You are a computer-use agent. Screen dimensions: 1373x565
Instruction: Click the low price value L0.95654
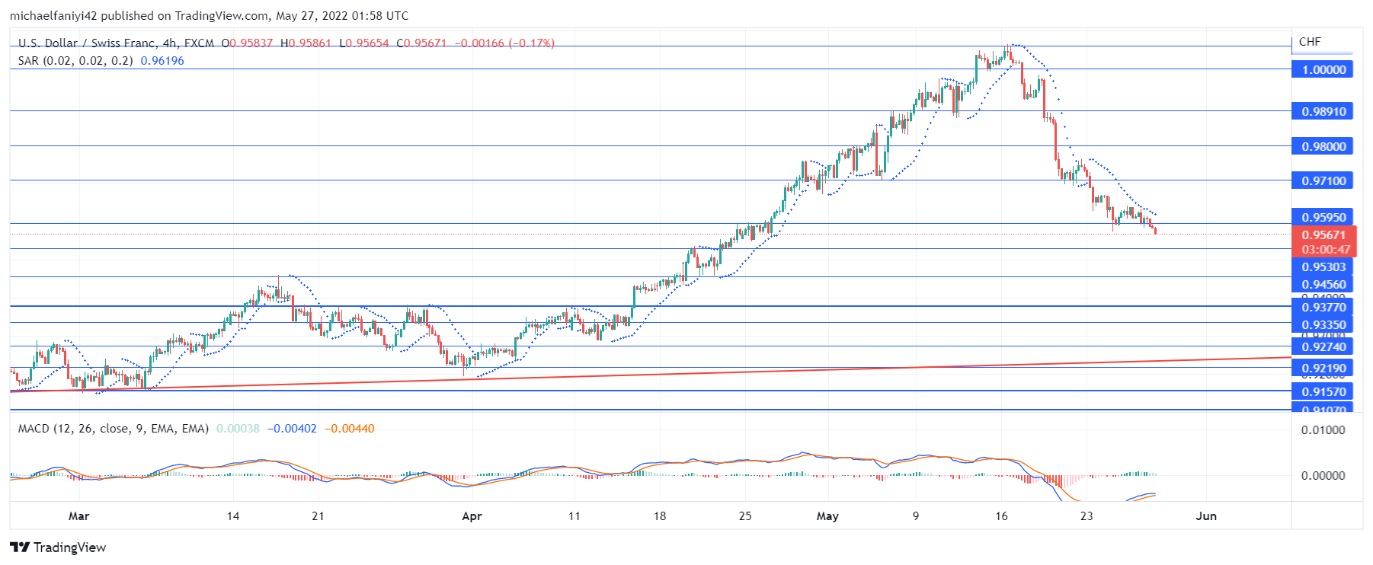click(364, 43)
